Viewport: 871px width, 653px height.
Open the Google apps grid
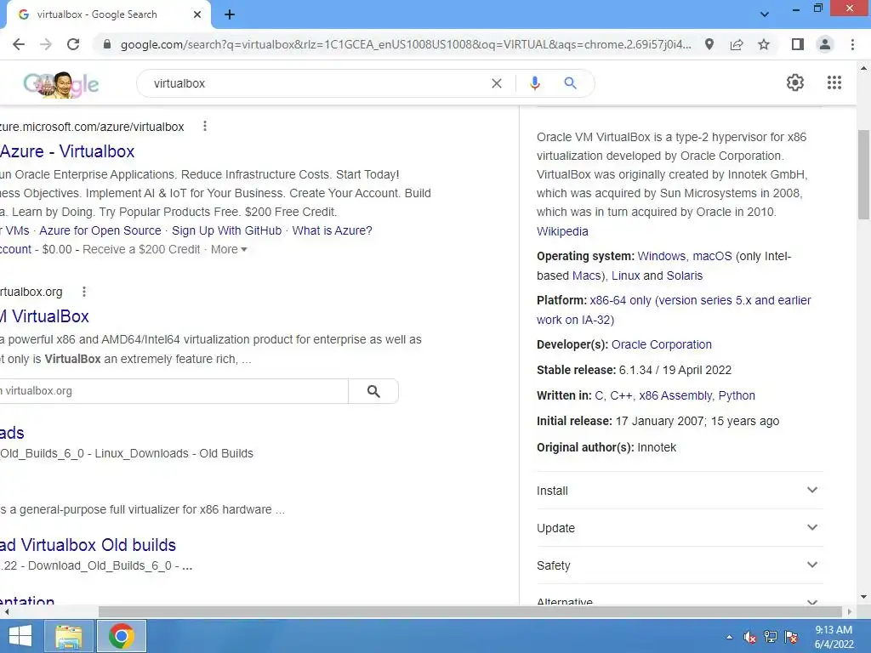[834, 82]
